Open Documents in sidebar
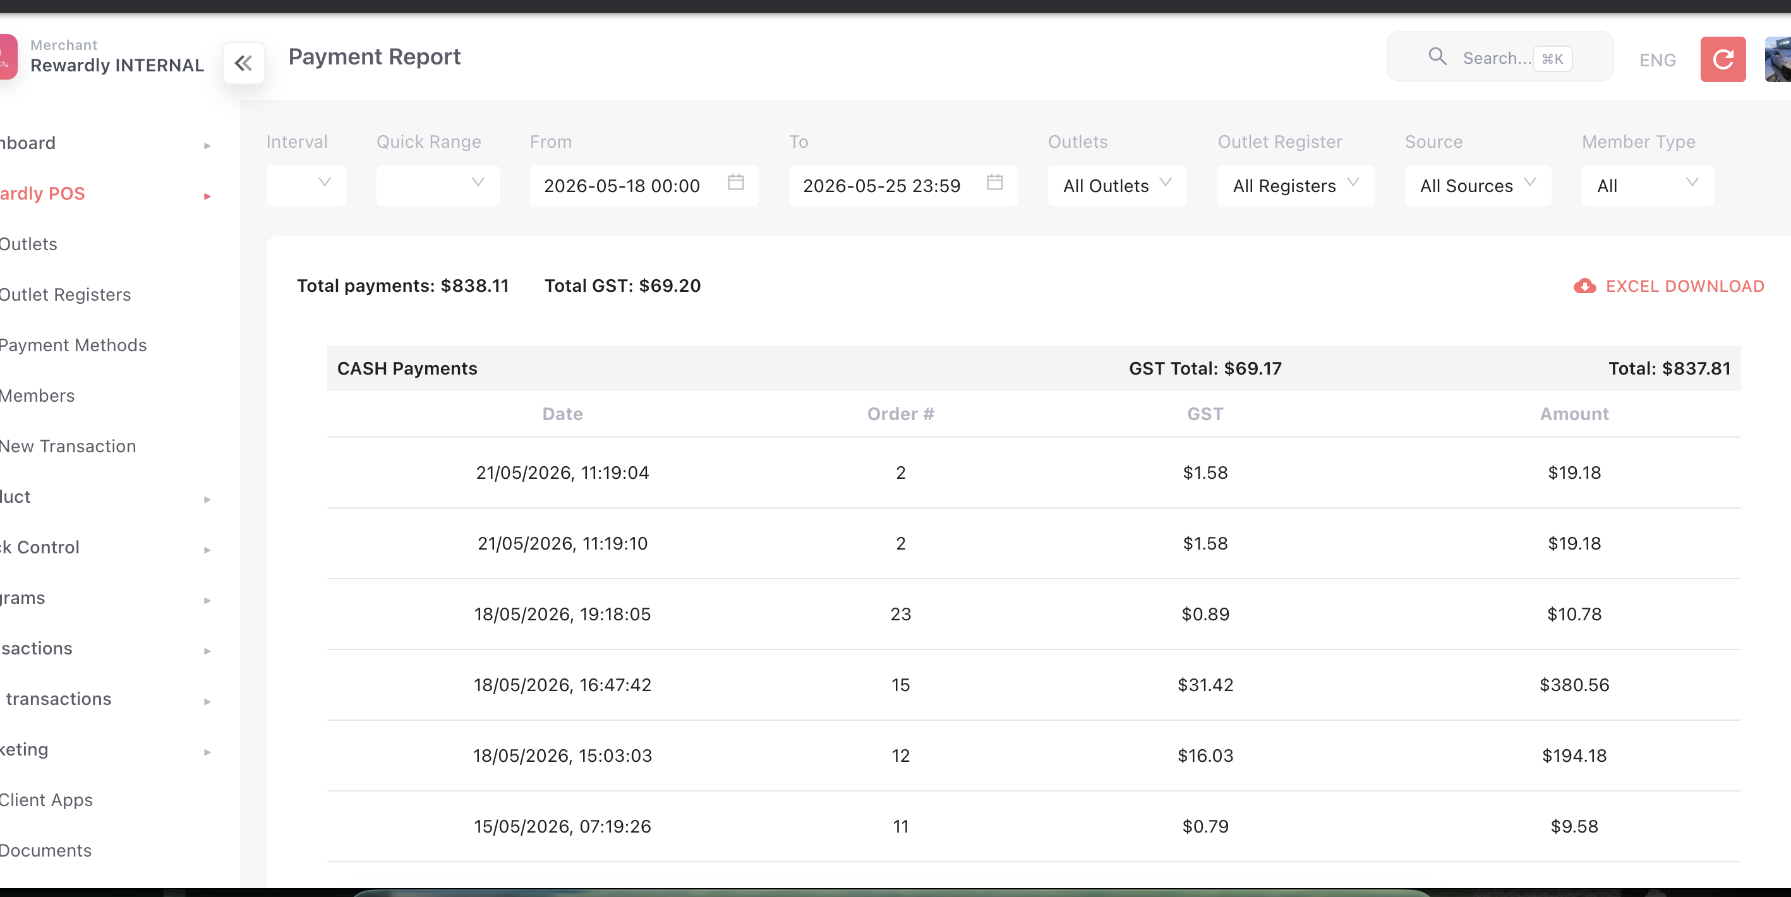Viewport: 1791px width, 897px height. 46,850
